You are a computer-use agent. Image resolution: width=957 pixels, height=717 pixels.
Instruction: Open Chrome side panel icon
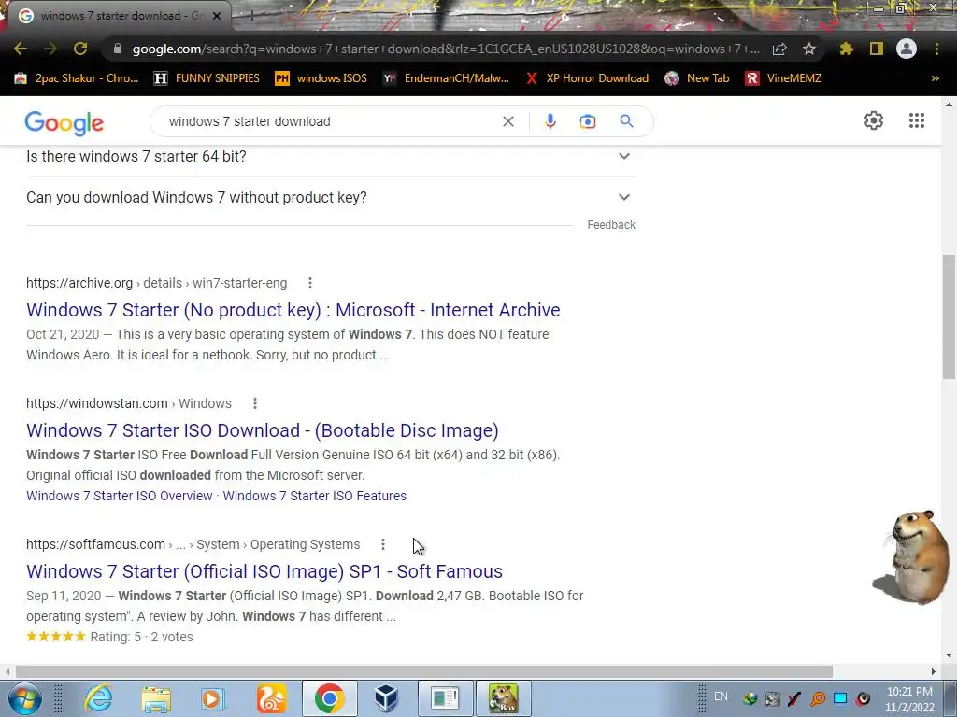click(877, 49)
